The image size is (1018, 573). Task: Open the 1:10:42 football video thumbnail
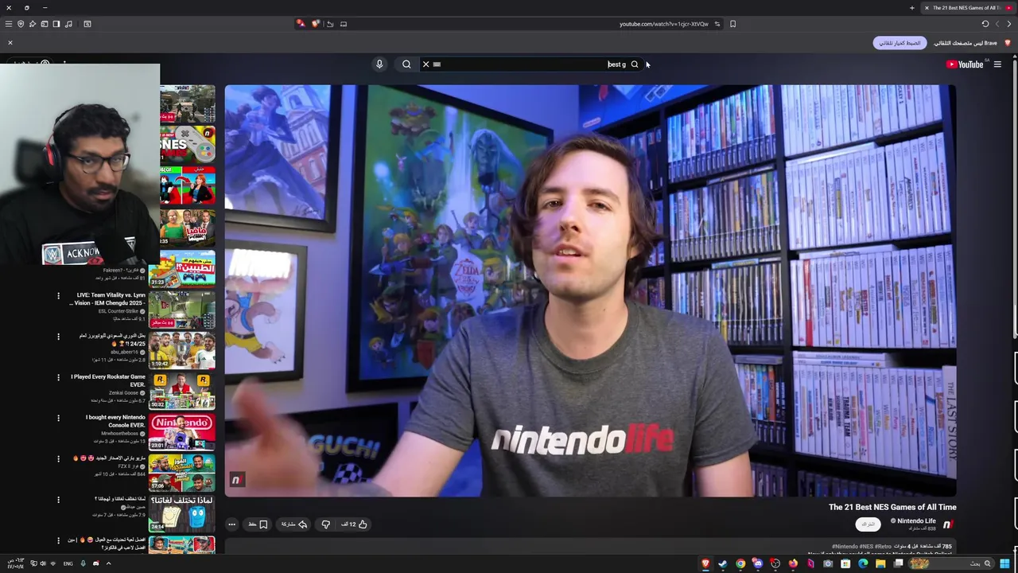pyautogui.click(x=182, y=350)
